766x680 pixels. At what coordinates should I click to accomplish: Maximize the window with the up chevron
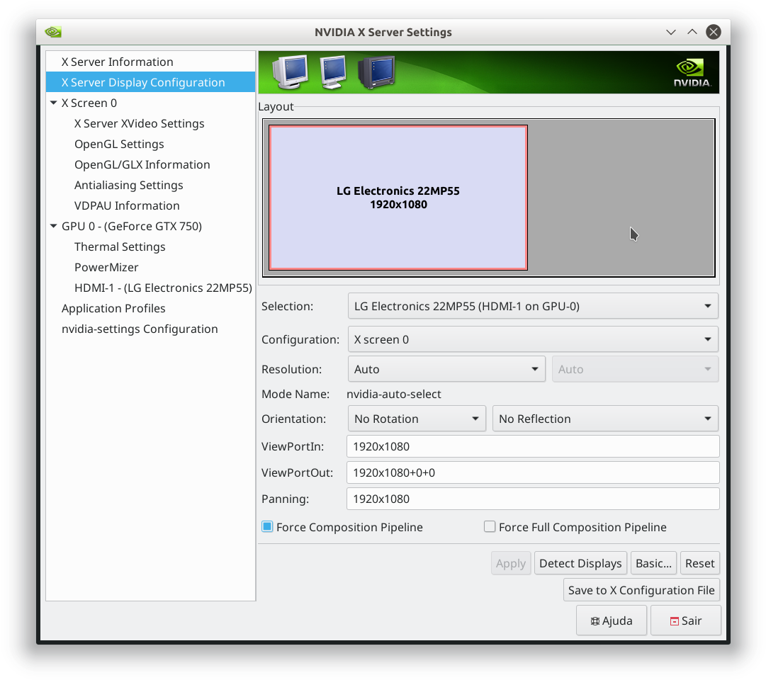point(692,33)
